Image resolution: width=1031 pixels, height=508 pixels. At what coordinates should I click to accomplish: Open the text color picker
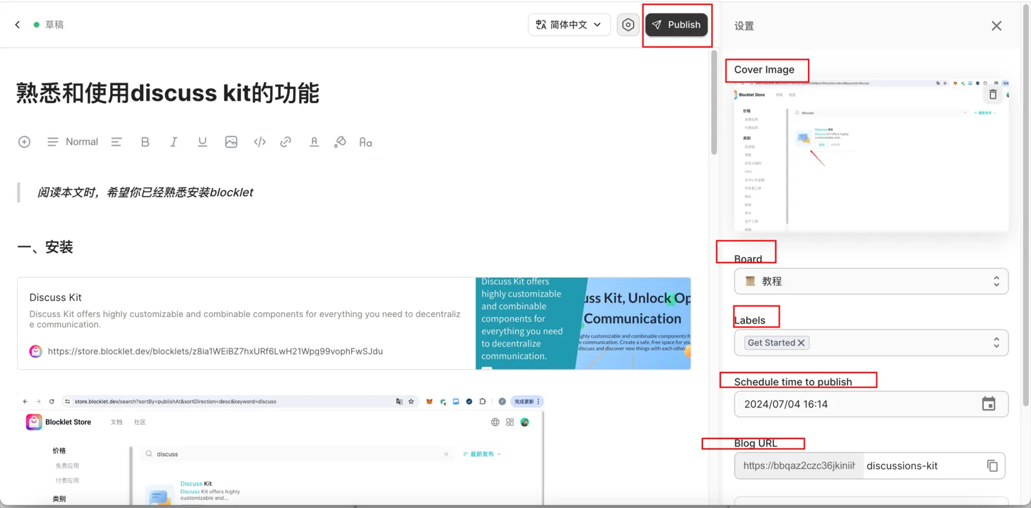[314, 142]
